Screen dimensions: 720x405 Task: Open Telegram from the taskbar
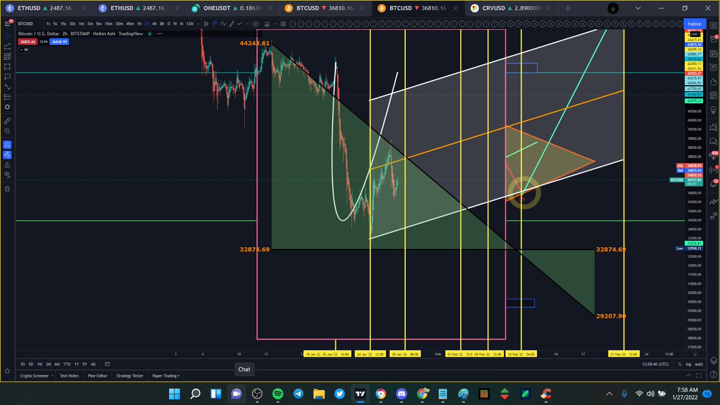click(298, 394)
